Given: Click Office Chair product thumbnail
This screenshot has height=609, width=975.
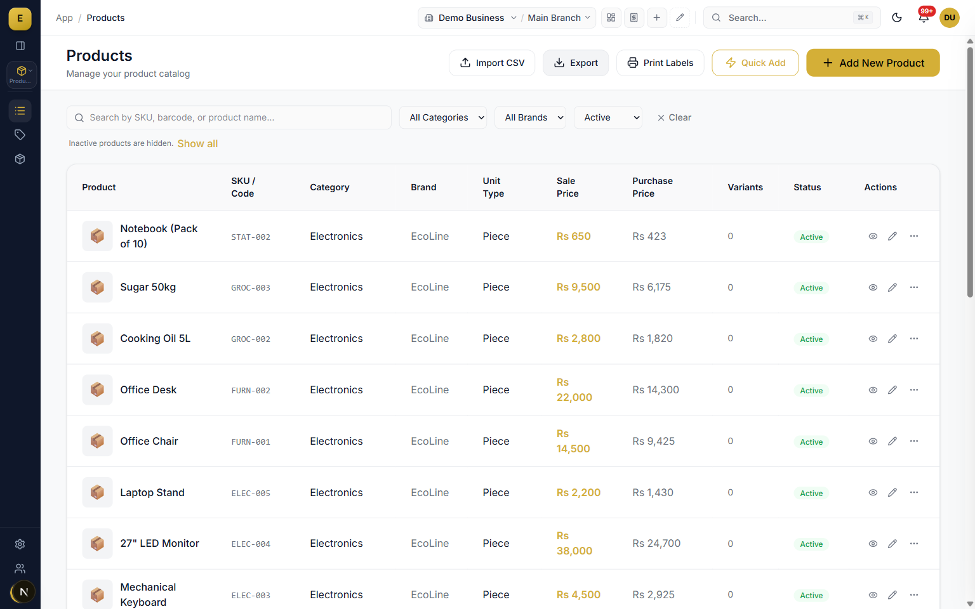Looking at the screenshot, I should [97, 441].
